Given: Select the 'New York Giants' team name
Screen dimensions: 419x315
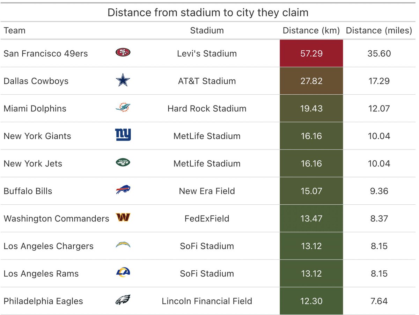Looking at the screenshot, I should tap(37, 136).
